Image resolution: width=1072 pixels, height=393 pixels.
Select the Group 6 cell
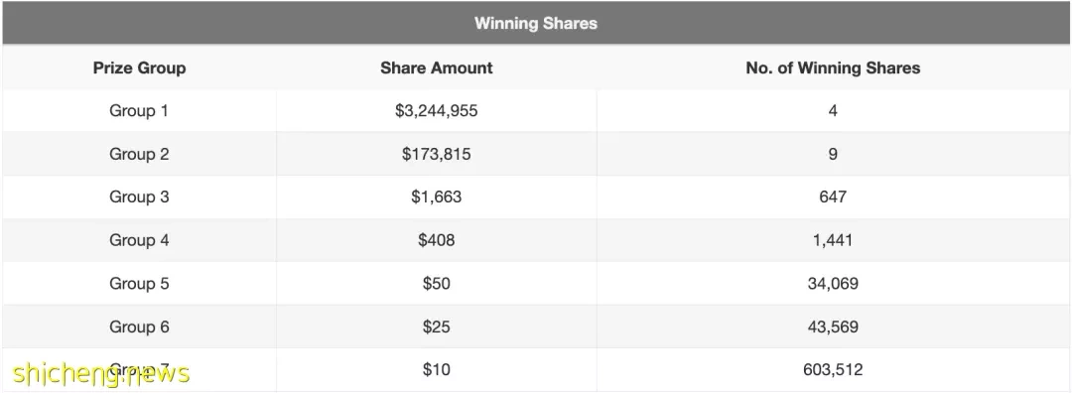[139, 327]
